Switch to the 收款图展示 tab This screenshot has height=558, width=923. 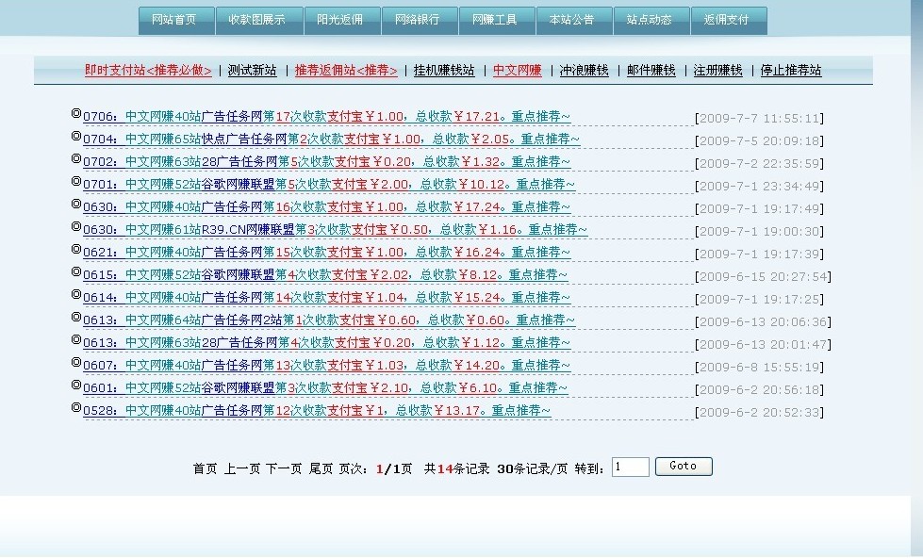(x=259, y=19)
